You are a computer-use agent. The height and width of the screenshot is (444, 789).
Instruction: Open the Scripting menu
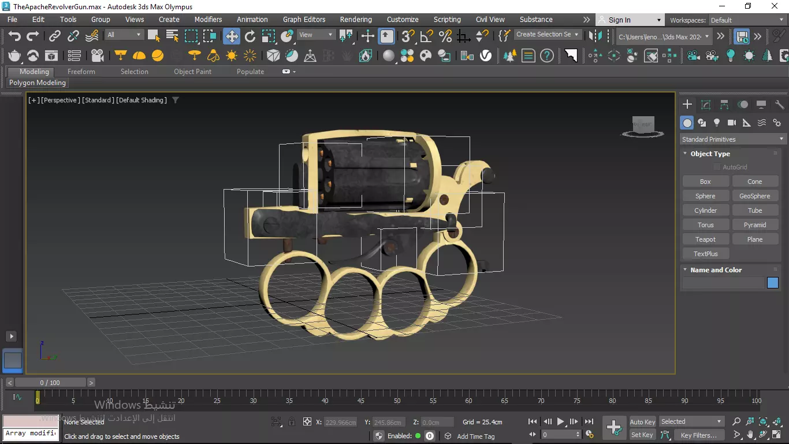click(x=447, y=20)
